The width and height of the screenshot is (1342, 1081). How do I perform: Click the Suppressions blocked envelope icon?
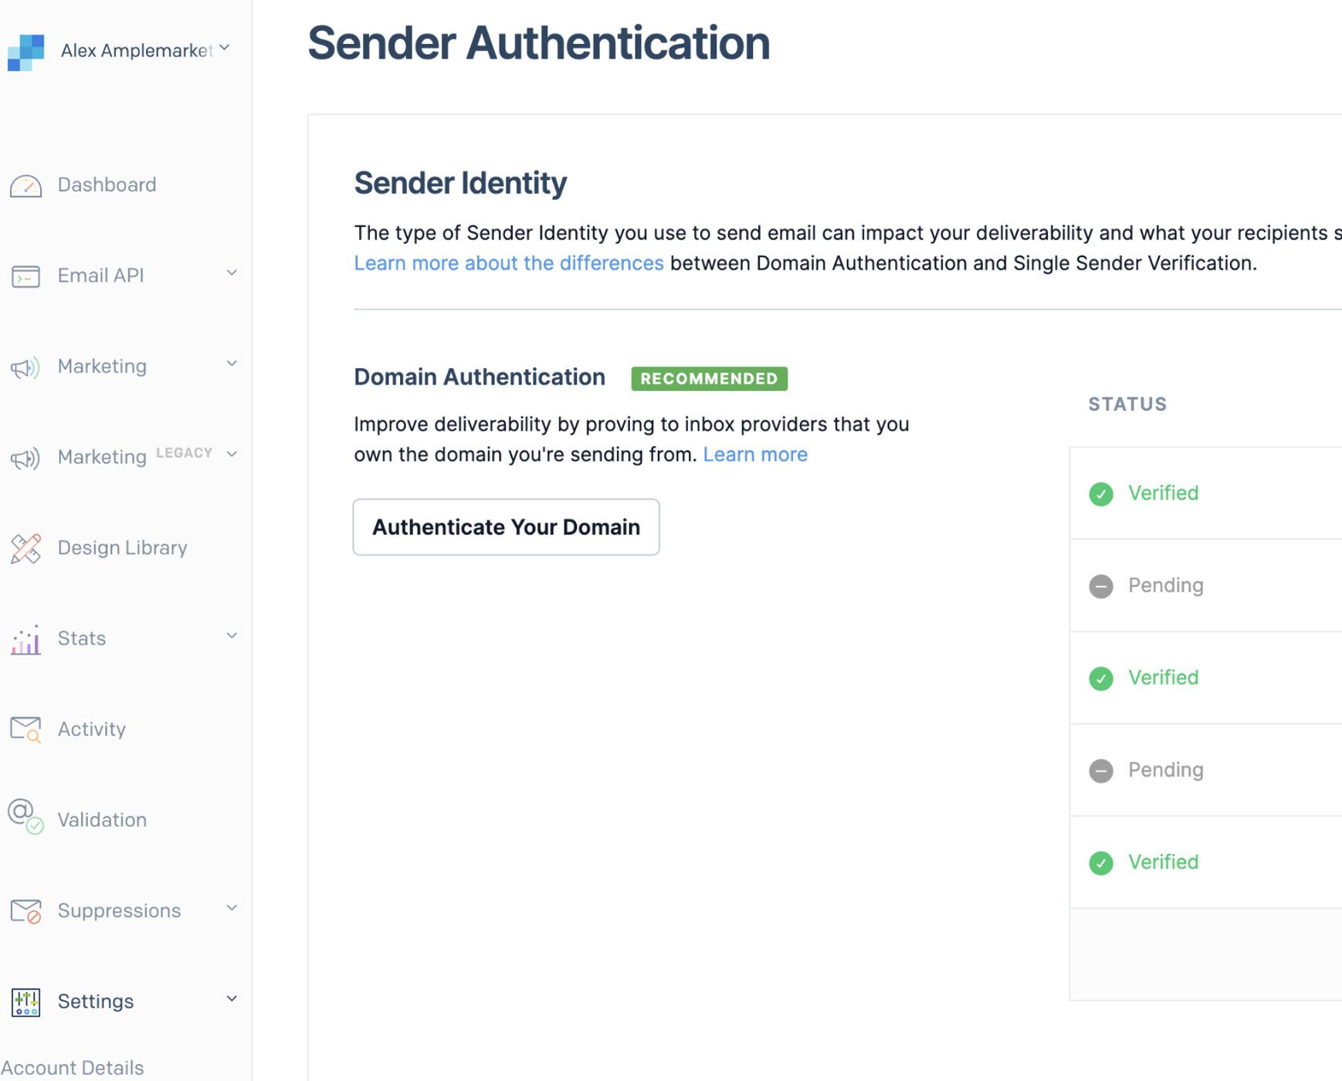(25, 911)
